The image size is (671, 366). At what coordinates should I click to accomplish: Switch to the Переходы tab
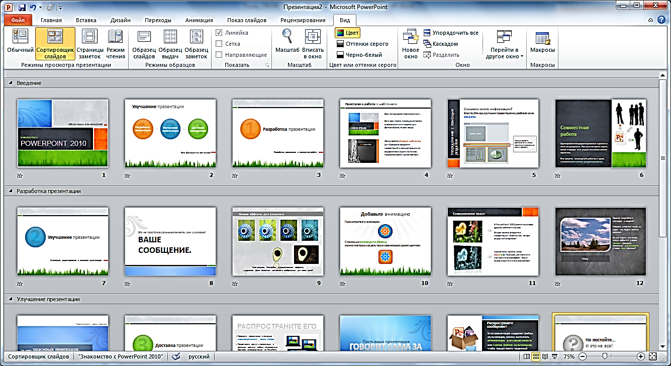tap(158, 20)
